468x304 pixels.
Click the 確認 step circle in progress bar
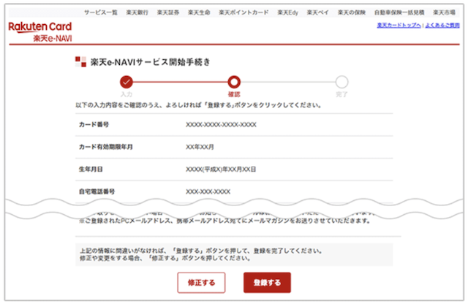tap(234, 82)
